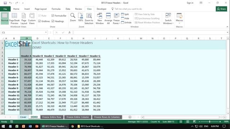Image resolution: width=230 pixels, height=129 pixels.
Task: Click the Save icon in title bar
Action: pos(5,3)
